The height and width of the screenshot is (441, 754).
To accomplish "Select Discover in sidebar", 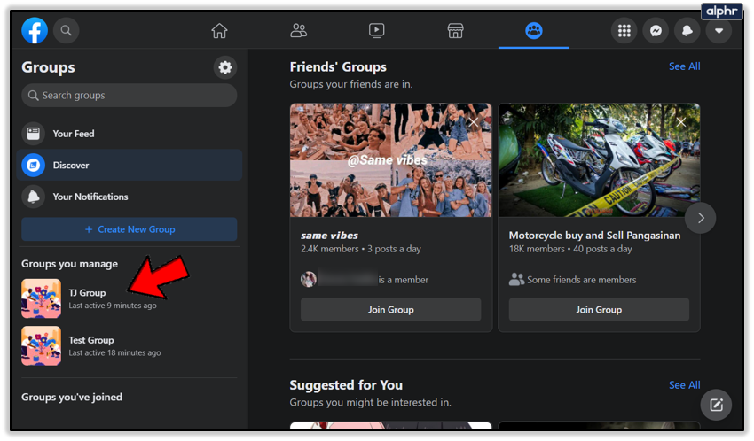I will tap(129, 165).
